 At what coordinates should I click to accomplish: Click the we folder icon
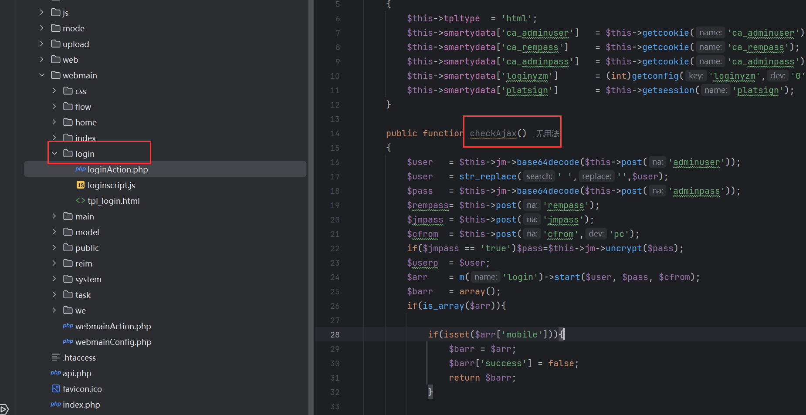click(68, 310)
